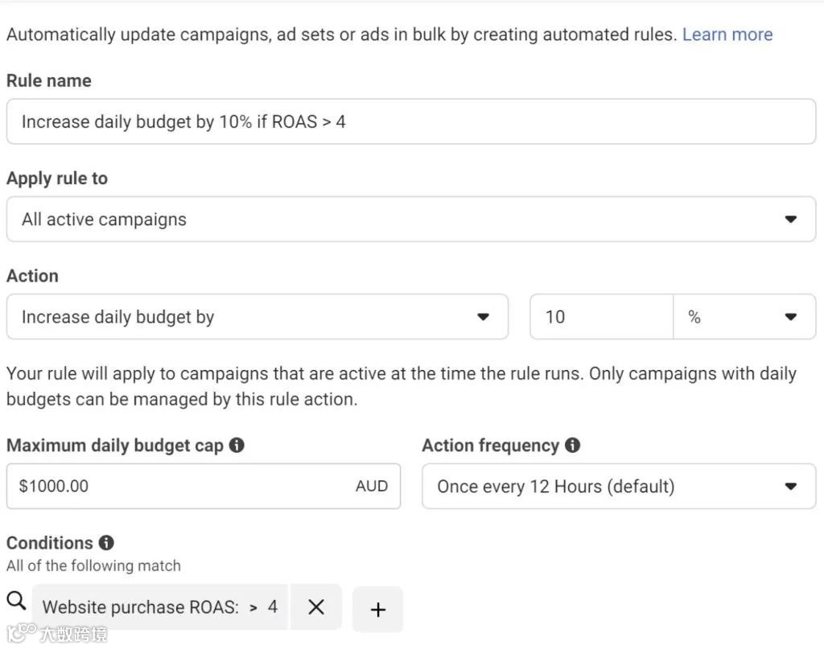The height and width of the screenshot is (649, 824).
Task: Edit the Website purchase ROAS condition chip
Action: coord(159,607)
